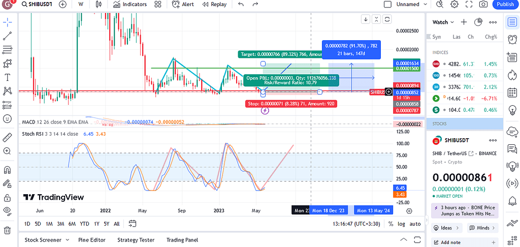This screenshot has height=247, width=520.
Task: Switch to the Pine Editor tab
Action: click(92, 240)
